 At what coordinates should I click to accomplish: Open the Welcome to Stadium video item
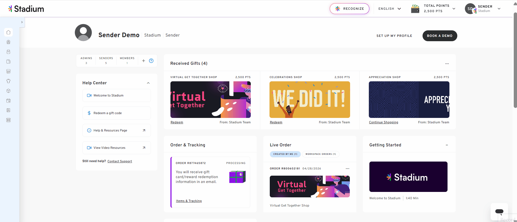click(x=117, y=95)
